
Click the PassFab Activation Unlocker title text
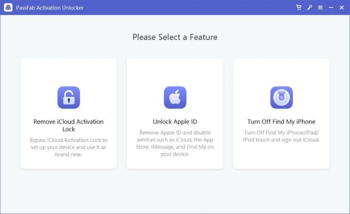click(50, 7)
